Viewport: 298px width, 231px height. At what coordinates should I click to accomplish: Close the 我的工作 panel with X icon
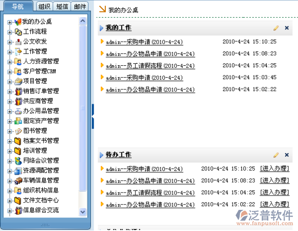tap(287, 28)
